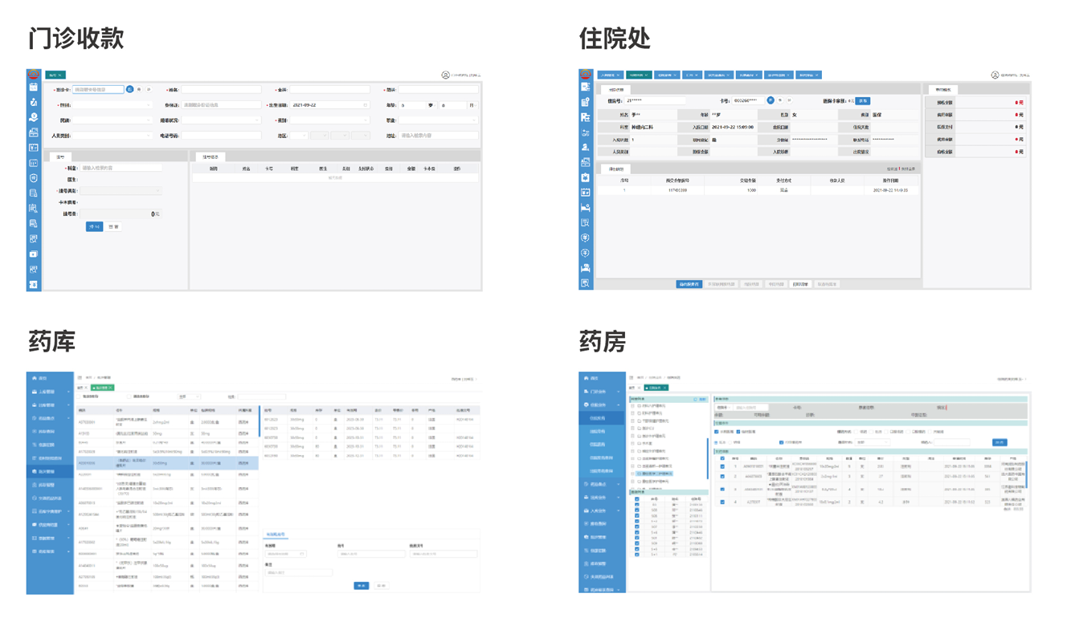Uncheck the row 1 checkbox in 药房 drug table
1071x622 pixels.
pyautogui.click(x=722, y=466)
